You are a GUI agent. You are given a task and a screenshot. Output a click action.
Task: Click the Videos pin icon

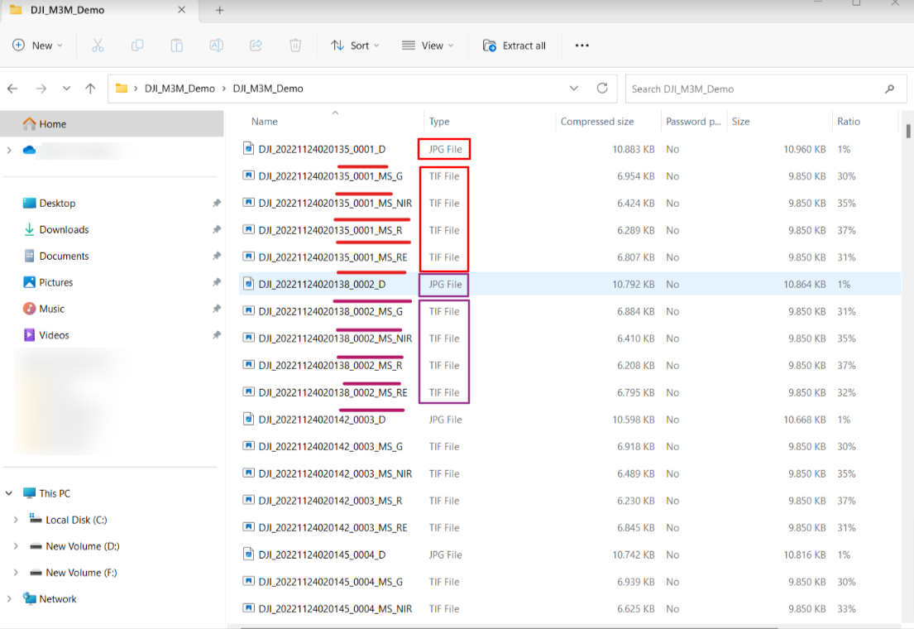(217, 335)
